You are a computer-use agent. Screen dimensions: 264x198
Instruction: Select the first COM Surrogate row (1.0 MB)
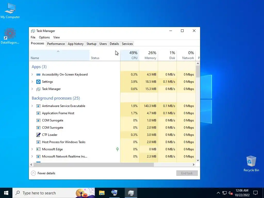pos(112,120)
